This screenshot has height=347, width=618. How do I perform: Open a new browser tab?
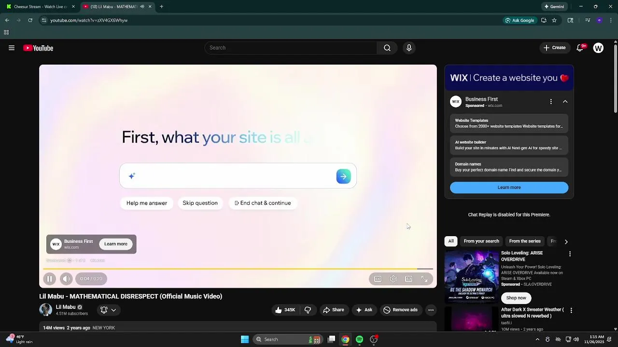(x=161, y=7)
